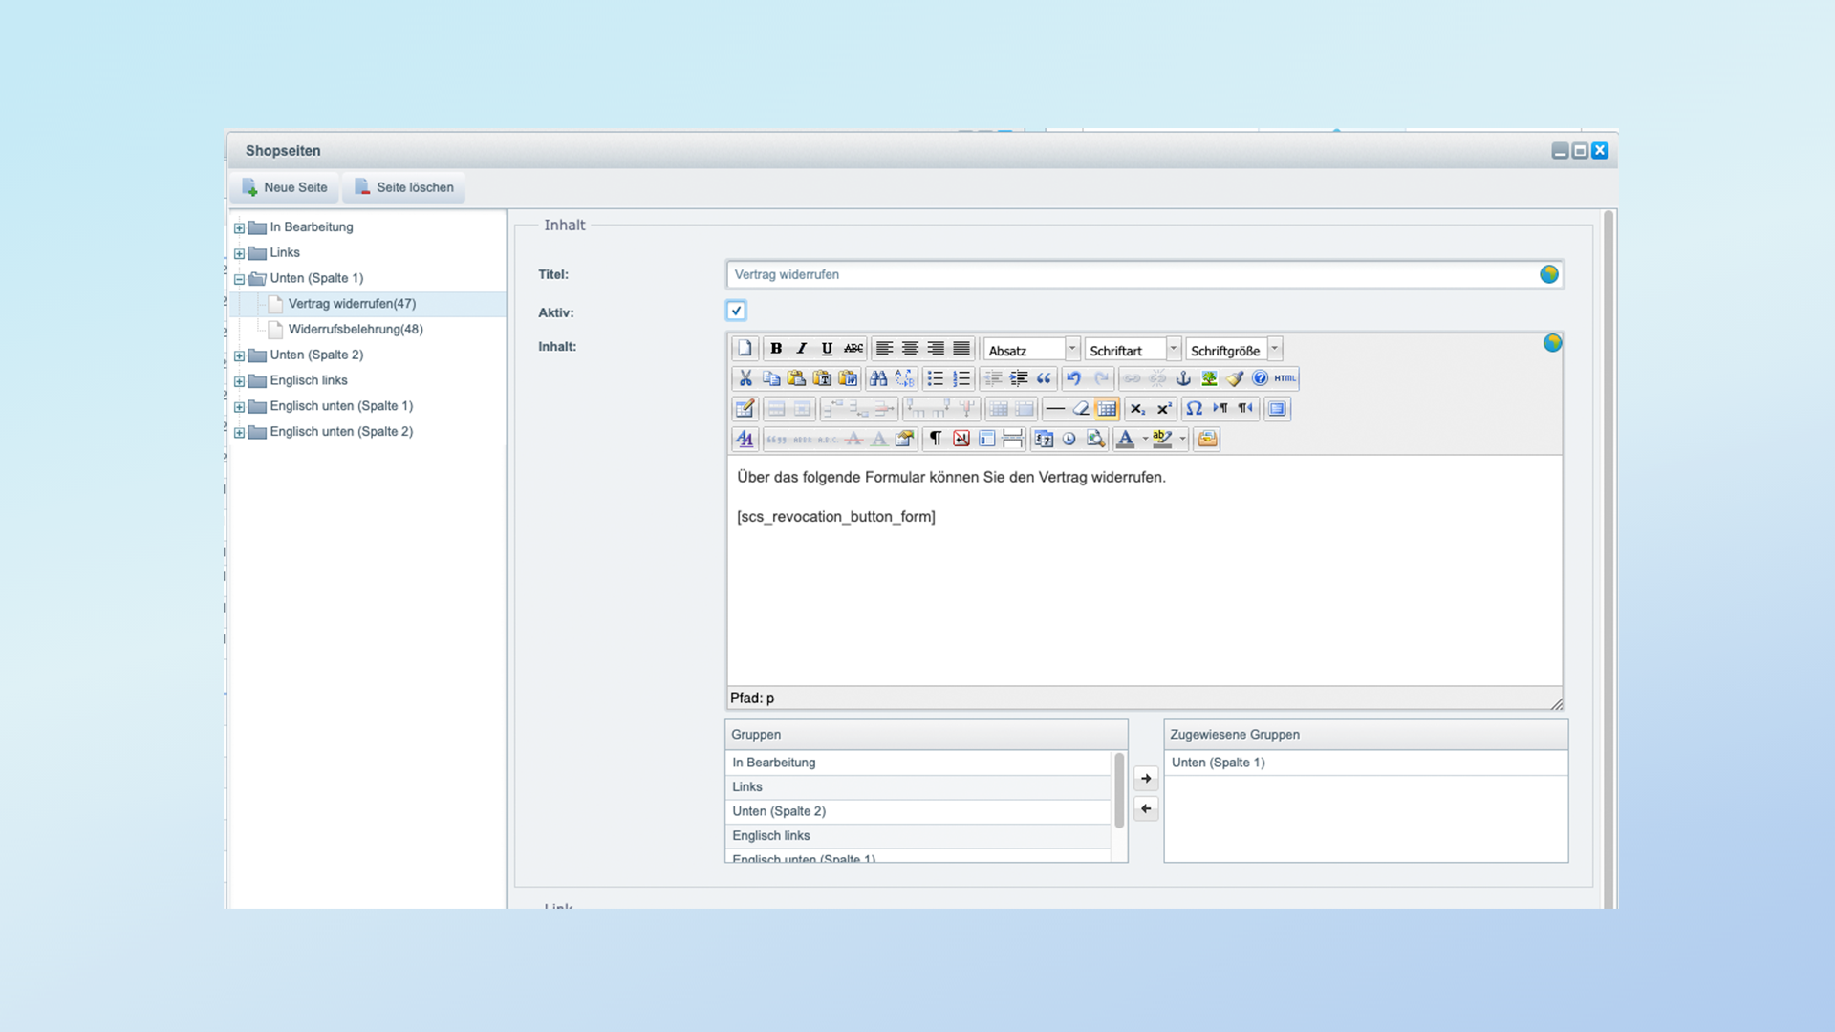This screenshot has height=1032, width=1835.
Task: Toggle underline formatting
Action: pyautogui.click(x=827, y=349)
